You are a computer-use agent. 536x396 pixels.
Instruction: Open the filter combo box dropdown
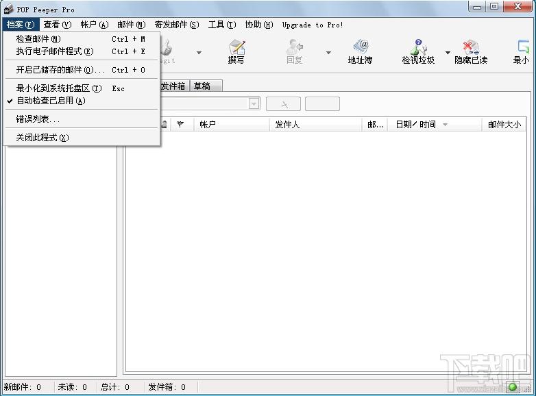(x=254, y=103)
